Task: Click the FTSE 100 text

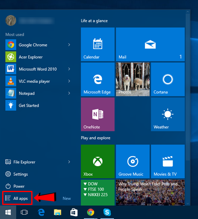Action: pyautogui.click(x=96, y=189)
